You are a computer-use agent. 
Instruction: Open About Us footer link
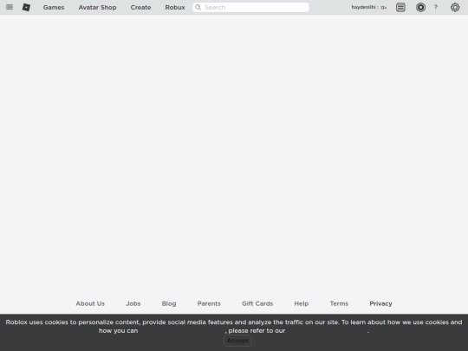coord(90,303)
